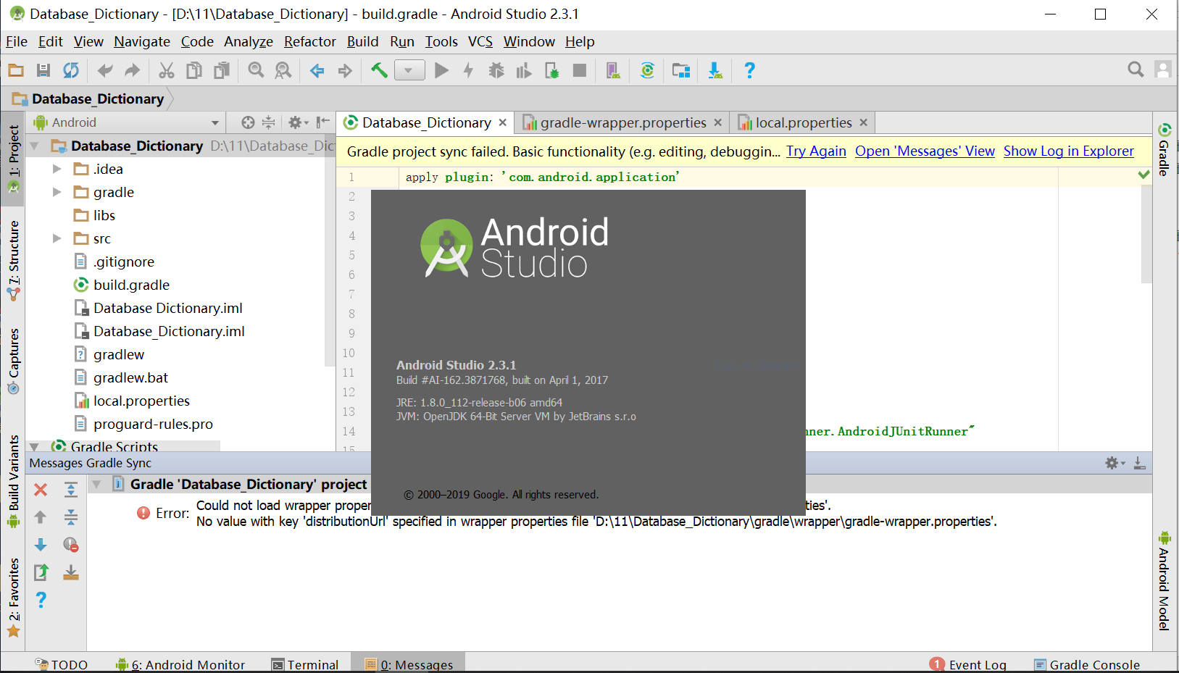Switch to the local.properties editor tab
The image size is (1179, 673).
(x=804, y=122)
